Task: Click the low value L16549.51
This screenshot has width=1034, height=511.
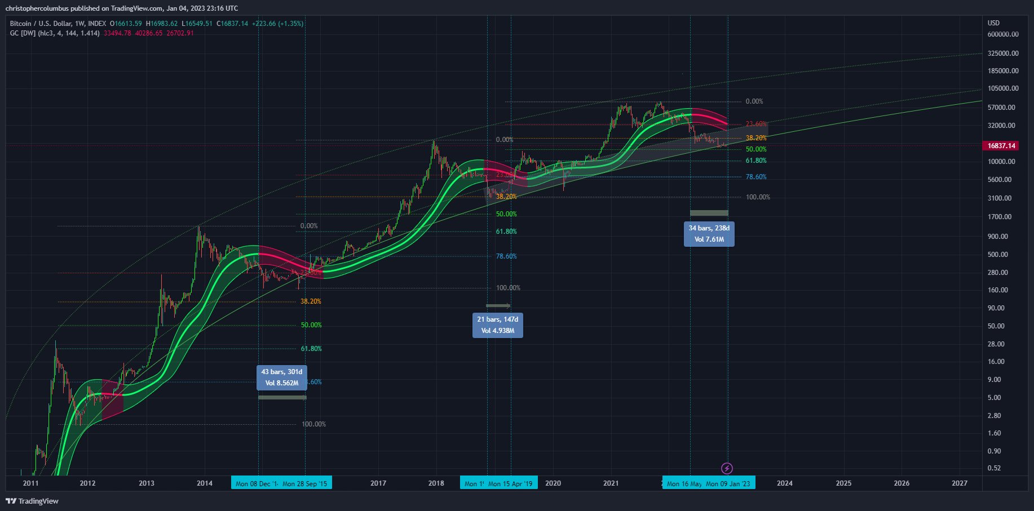Action: point(197,24)
